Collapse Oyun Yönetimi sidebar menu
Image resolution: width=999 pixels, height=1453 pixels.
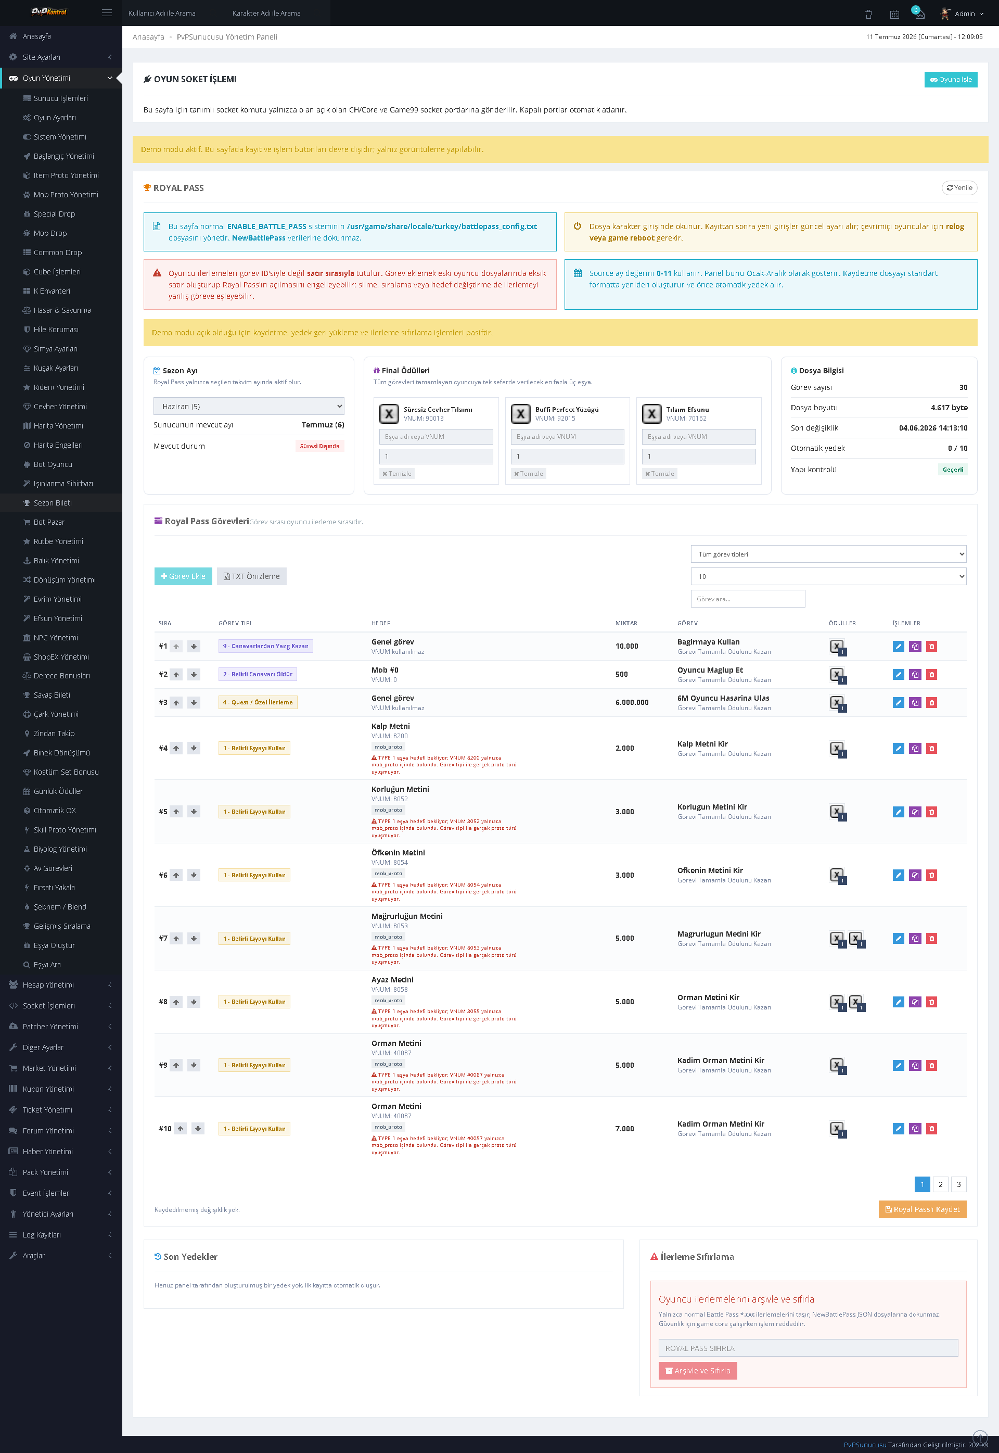pyautogui.click(x=61, y=78)
